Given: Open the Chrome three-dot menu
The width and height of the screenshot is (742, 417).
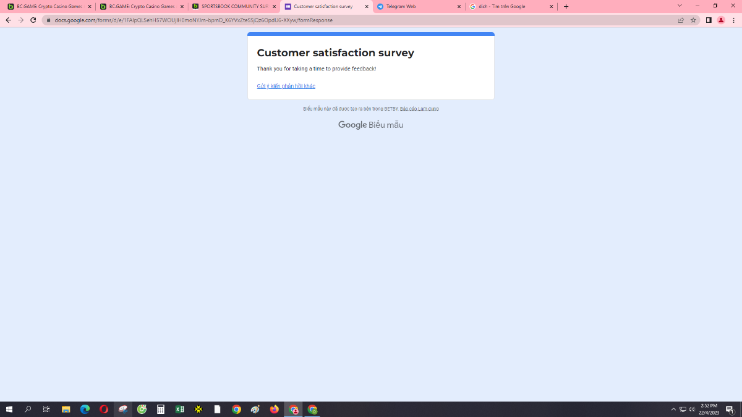Looking at the screenshot, I should point(733,20).
